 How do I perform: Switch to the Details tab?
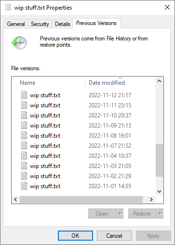(62, 24)
